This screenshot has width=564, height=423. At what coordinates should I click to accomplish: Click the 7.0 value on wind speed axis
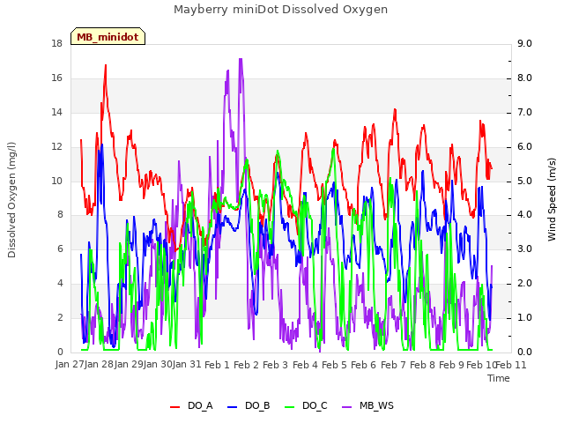(524, 112)
